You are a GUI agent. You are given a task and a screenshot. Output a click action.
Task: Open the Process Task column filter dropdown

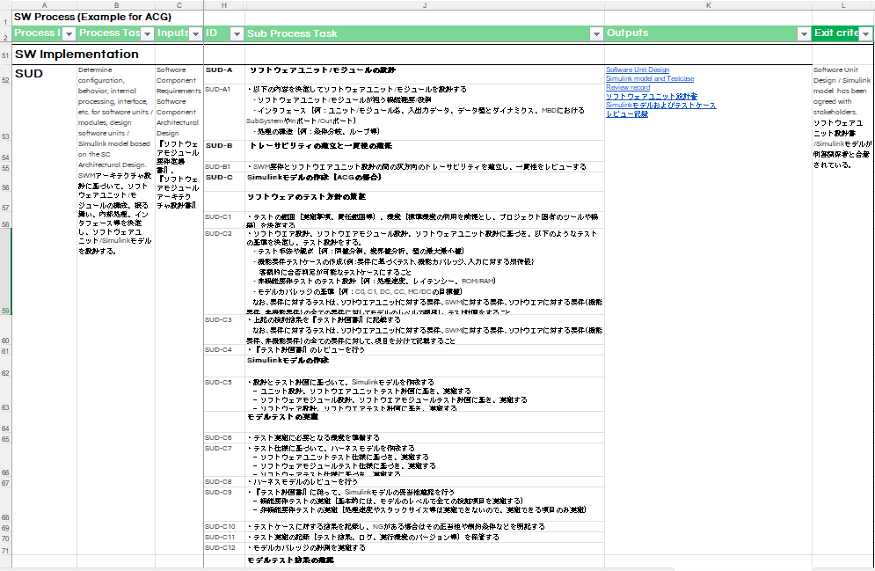pos(147,33)
